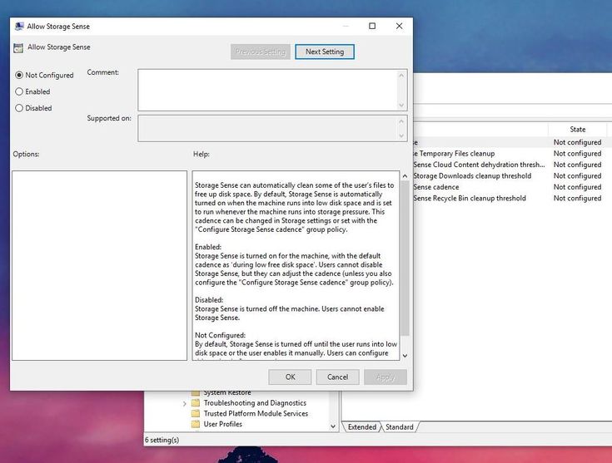
Task: Click the Comment box scroll up arrow
Action: click(401, 75)
